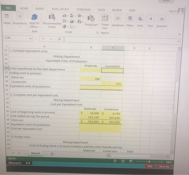Open the Sparklines group
This screenshot has height=175, width=189.
coord(118,18)
